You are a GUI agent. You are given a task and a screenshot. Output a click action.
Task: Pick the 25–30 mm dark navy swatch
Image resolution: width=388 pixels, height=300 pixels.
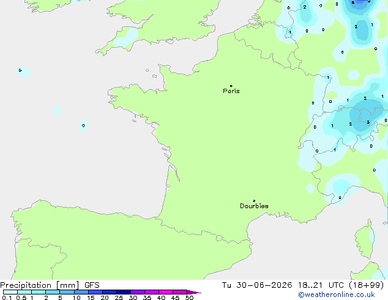click(x=124, y=292)
